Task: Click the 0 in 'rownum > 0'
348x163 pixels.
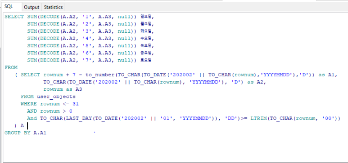Action: click(71, 111)
